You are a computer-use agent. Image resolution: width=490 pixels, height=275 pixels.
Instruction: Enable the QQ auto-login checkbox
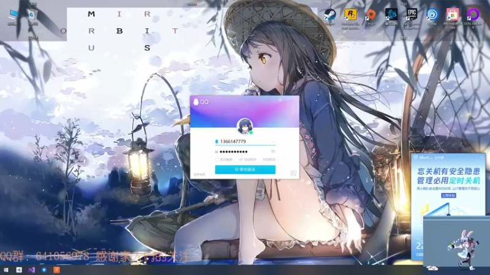click(217, 159)
